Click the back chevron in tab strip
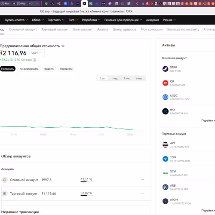This screenshot has width=215, height=215. click(137, 3)
